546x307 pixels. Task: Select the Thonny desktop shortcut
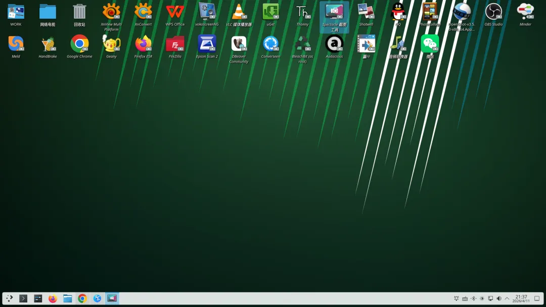(302, 12)
